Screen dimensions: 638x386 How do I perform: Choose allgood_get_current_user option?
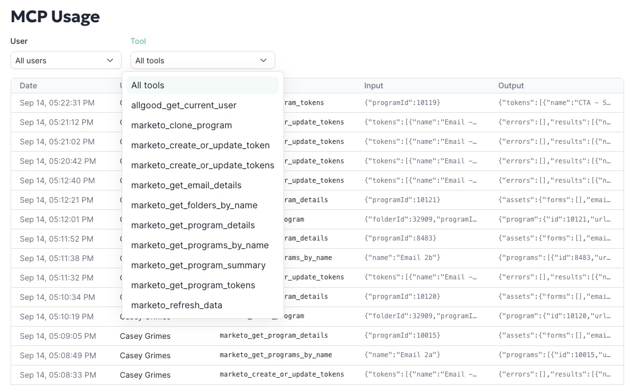183,105
